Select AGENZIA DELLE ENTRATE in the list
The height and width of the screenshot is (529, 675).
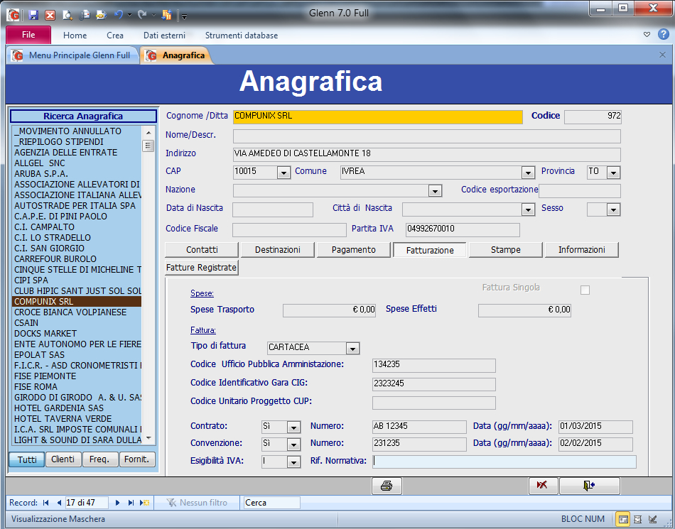(x=77, y=152)
